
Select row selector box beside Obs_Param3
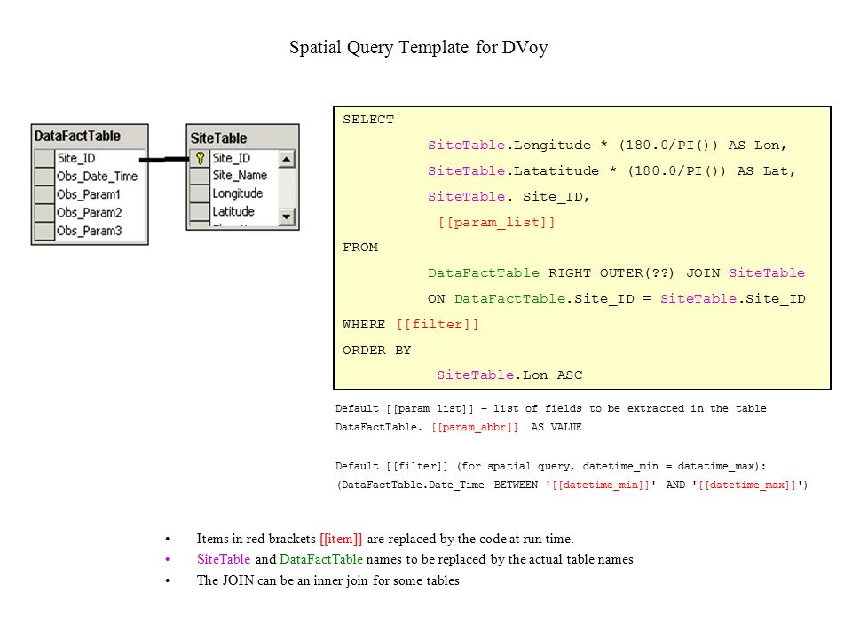[x=44, y=231]
